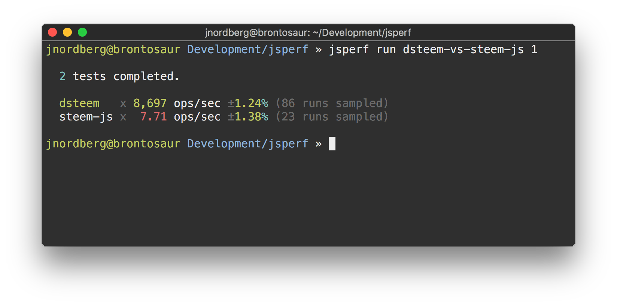This screenshot has width=617, height=306.
Task: Click the blinking cursor block at last prompt
Action: point(332,144)
